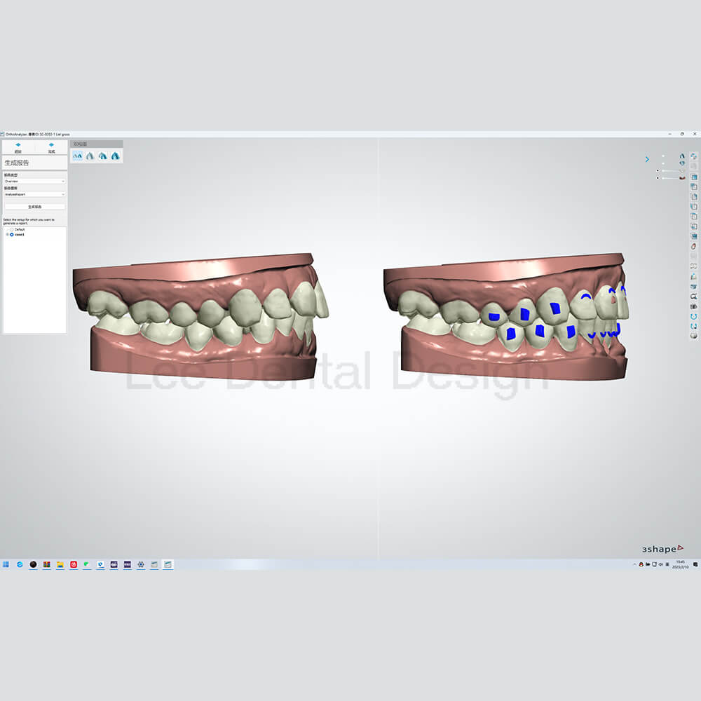The image size is (701, 701).
Task: Click the blue arch shape icon
Action: click(x=693, y=317)
